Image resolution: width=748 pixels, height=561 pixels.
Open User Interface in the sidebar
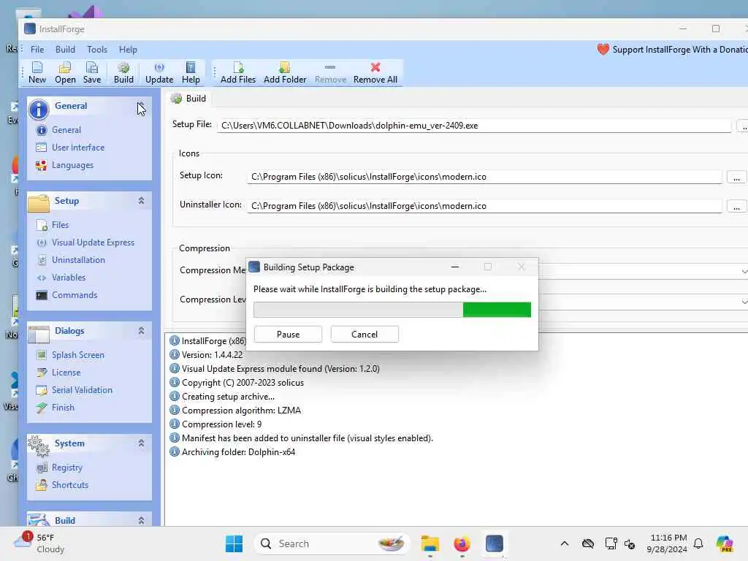pos(77,148)
